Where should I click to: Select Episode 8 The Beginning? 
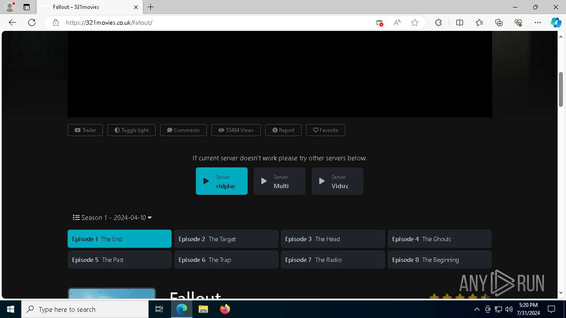(x=440, y=260)
